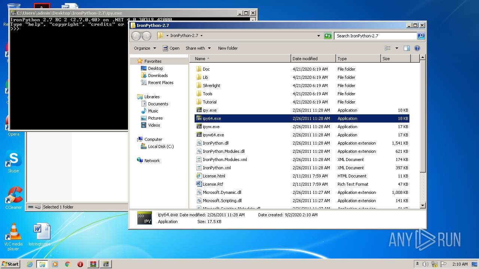479x269 pixels.
Task: Select the Silverlight folder icon
Action: [x=199, y=86]
